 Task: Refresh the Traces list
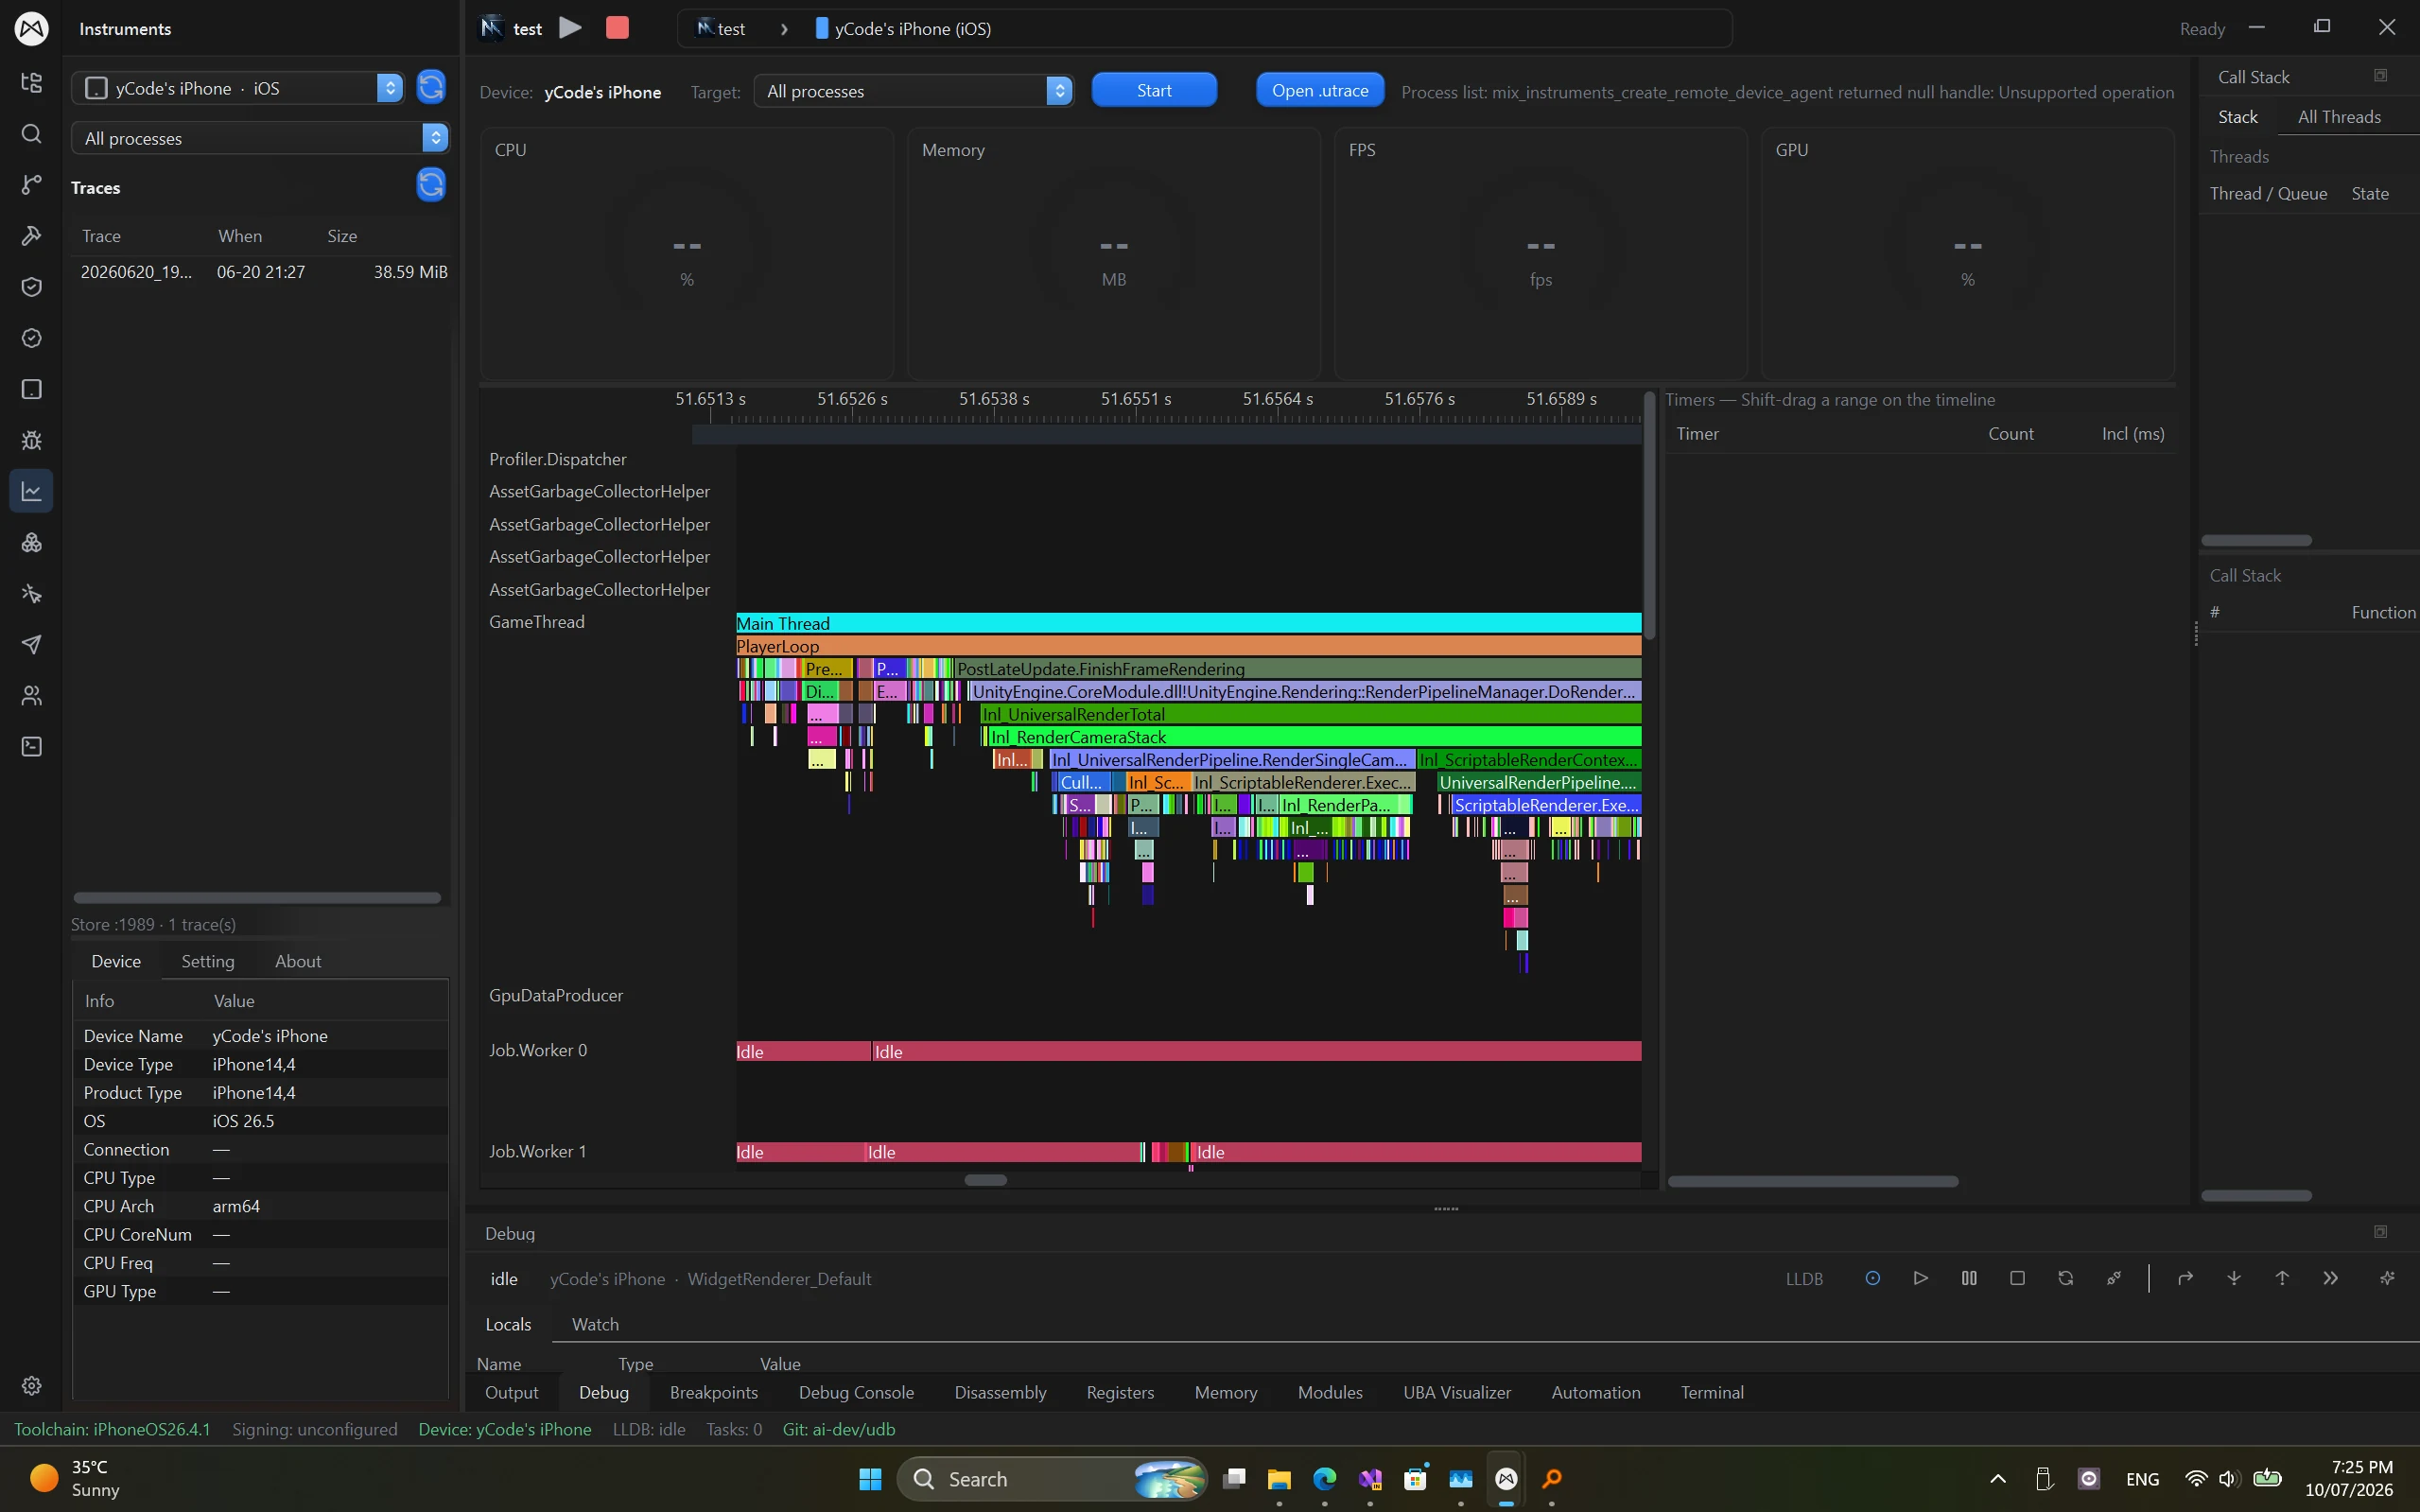coord(431,184)
